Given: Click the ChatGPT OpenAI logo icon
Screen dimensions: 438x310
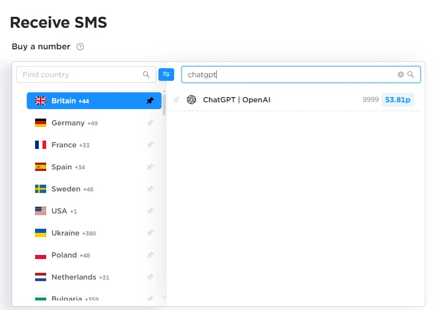Looking at the screenshot, I should tap(191, 100).
